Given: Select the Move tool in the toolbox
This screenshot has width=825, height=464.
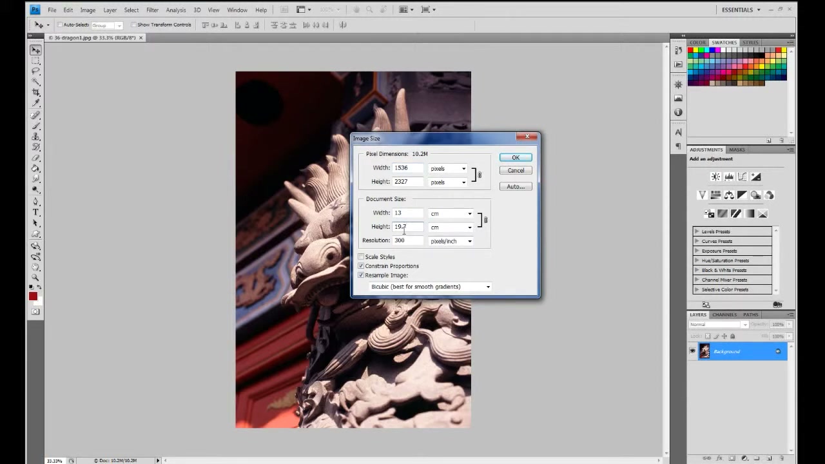Looking at the screenshot, I should click(35, 50).
